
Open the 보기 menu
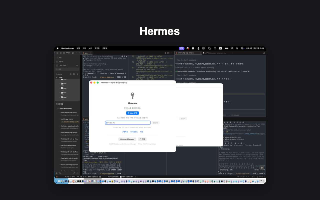(90, 48)
